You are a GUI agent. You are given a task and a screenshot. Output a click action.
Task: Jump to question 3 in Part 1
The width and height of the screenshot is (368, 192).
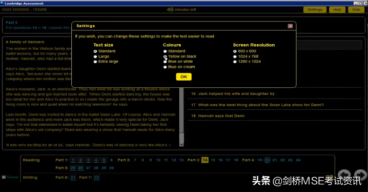tap(88, 160)
